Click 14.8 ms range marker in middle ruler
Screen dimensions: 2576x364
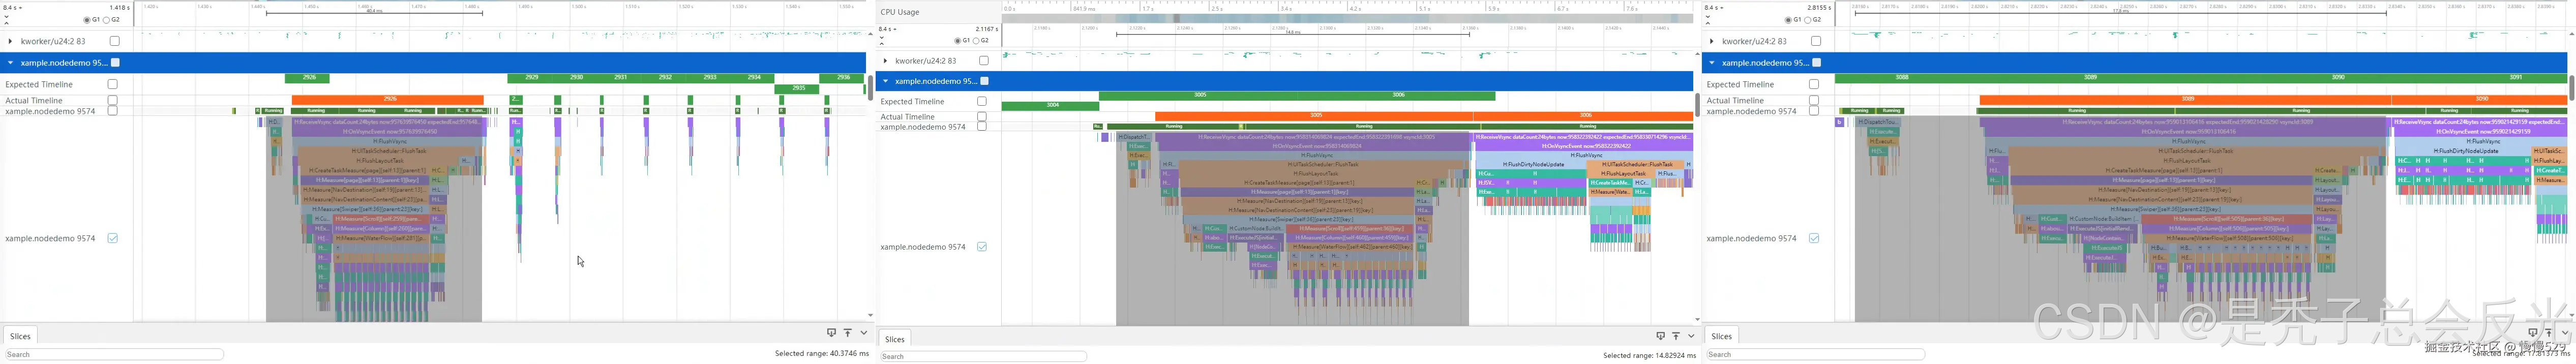click(x=1292, y=33)
